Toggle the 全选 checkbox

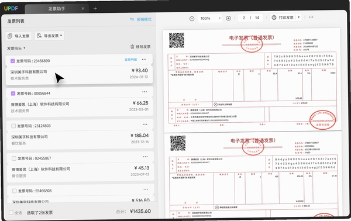point(11,212)
